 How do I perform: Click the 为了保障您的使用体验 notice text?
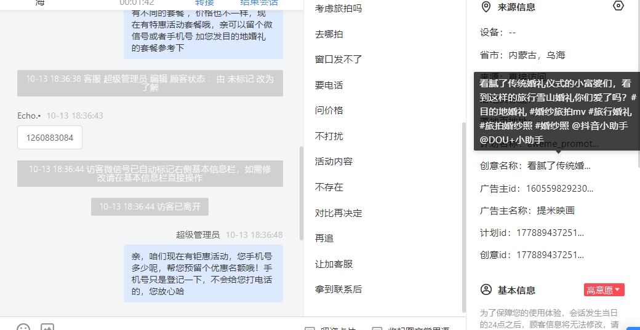coord(550,319)
